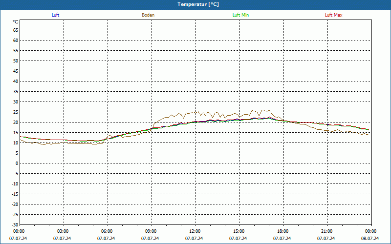Click the brown Boden legend label

148,15
